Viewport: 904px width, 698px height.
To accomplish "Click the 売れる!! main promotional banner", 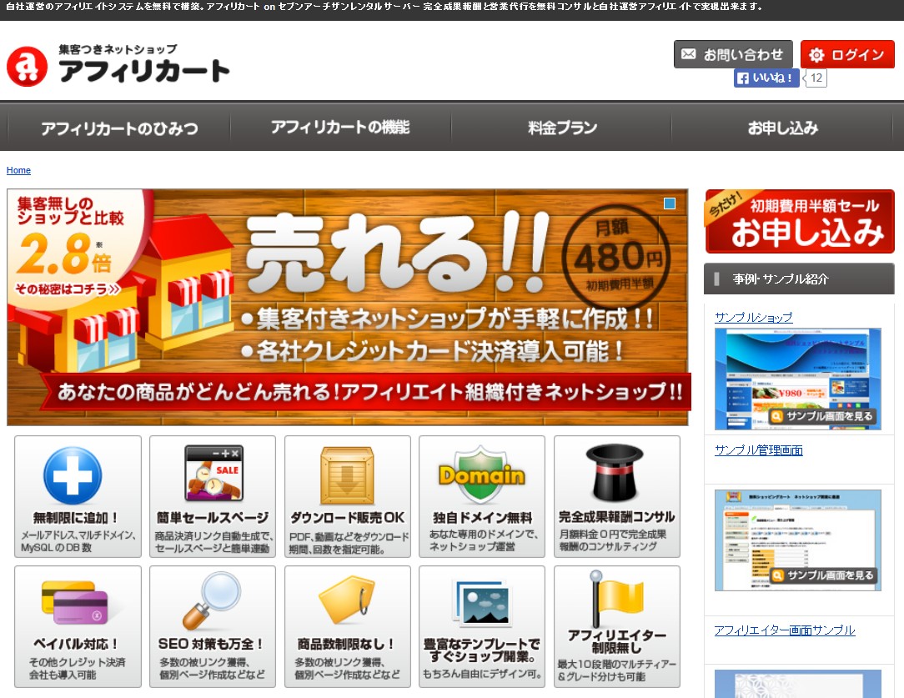I will [x=348, y=307].
